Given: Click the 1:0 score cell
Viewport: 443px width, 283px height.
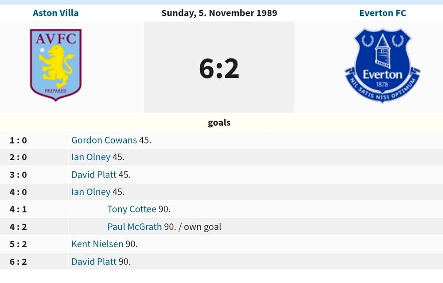Looking at the screenshot, I should (18, 140).
